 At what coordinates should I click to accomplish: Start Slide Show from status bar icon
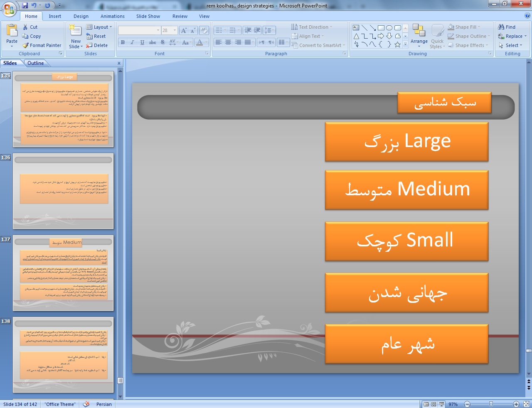(441, 404)
